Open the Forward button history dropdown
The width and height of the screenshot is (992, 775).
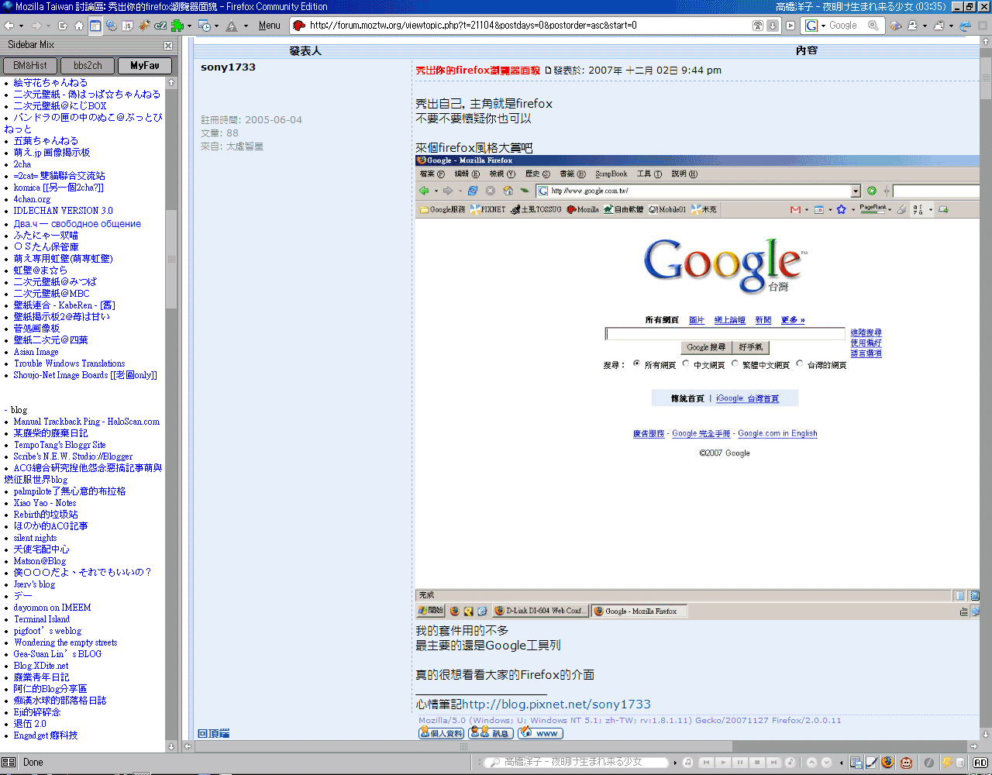point(48,26)
